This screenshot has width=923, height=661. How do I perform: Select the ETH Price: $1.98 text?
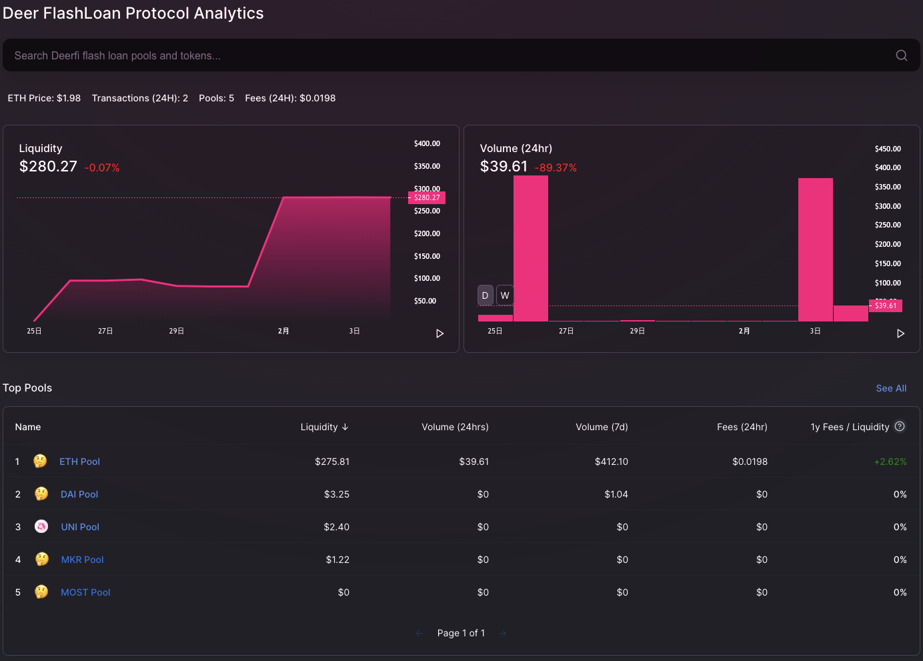tap(44, 98)
